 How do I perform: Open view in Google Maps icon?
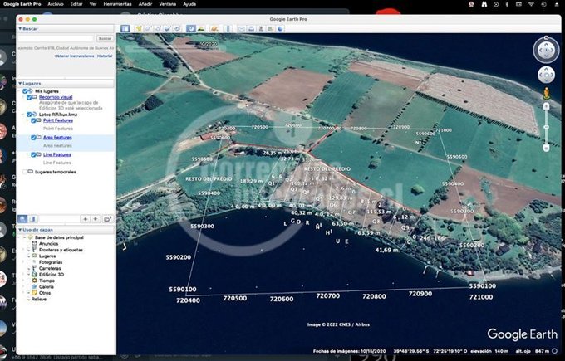[270, 28]
